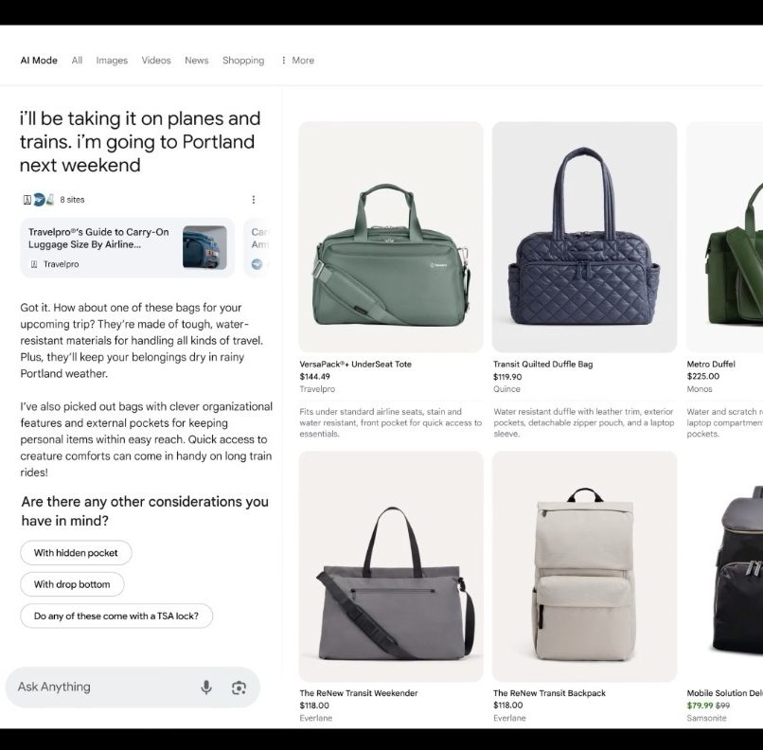763x750 pixels.
Task: Click the Metro Duffel product title
Action: [x=711, y=364]
